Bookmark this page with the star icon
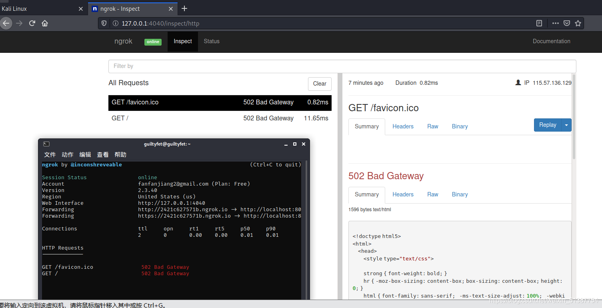This screenshot has width=602, height=308. tap(578, 23)
